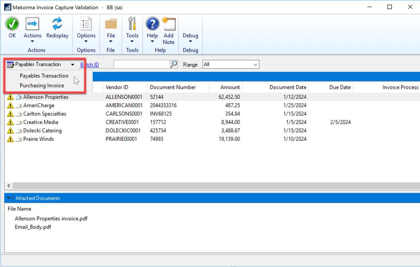This screenshot has width=420, height=267.
Task: Select Email_Body.pdf attachment
Action: click(x=33, y=227)
